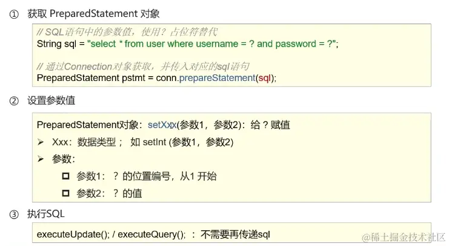
Task: Click the red sql argument in prepareStatement
Action: click(265, 78)
